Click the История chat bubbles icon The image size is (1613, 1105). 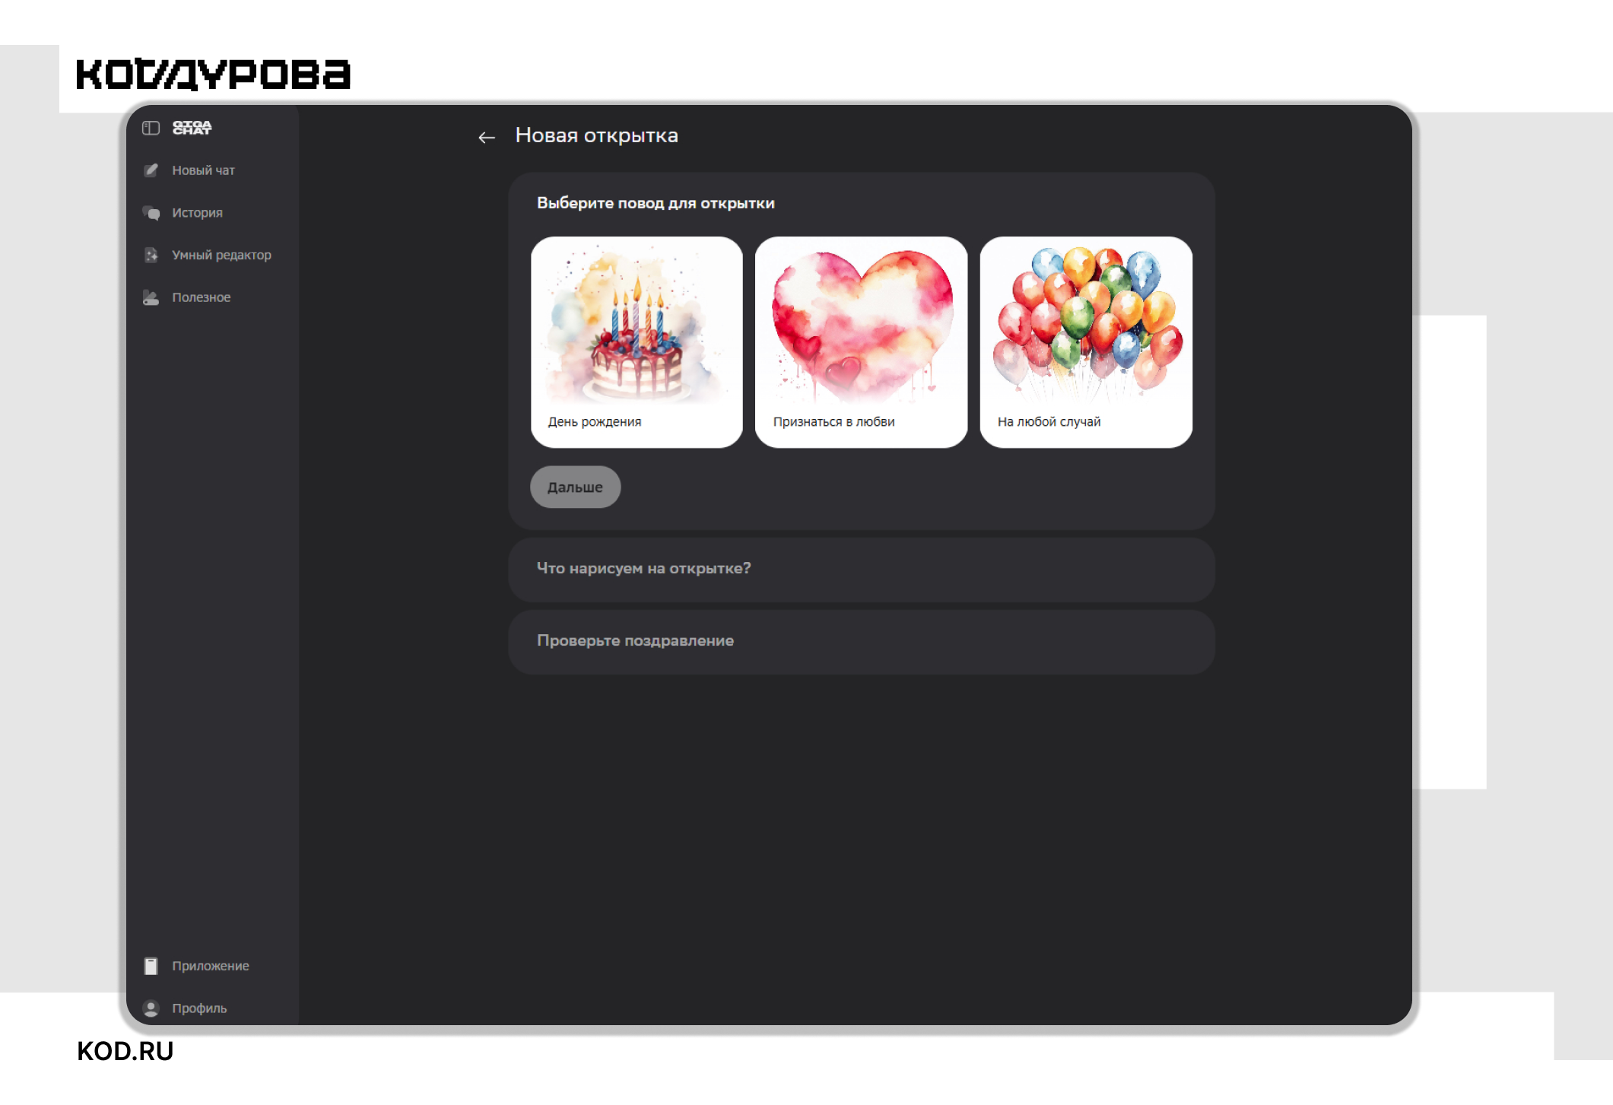coord(151,213)
